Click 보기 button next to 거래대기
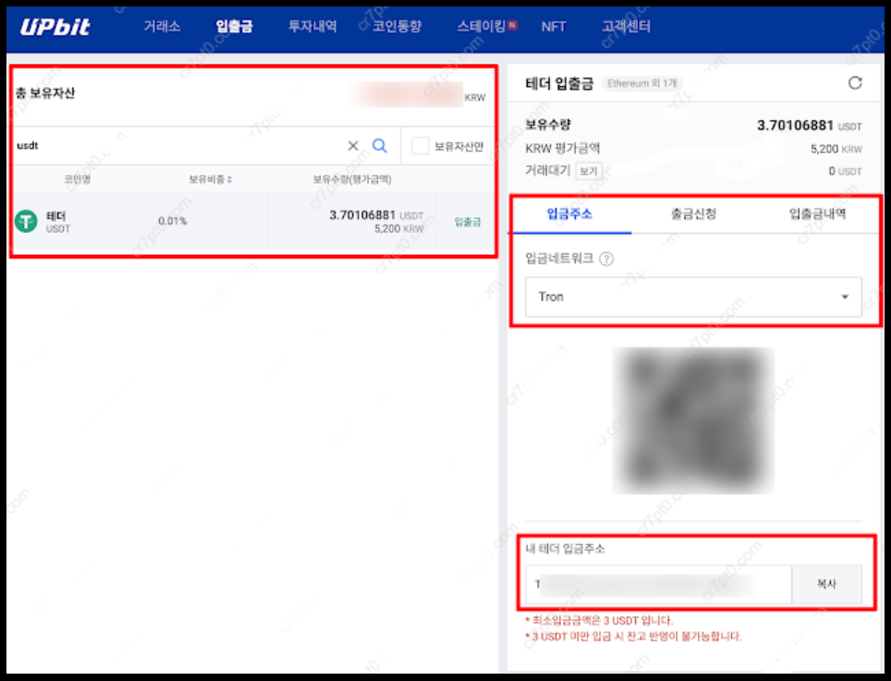Image resolution: width=891 pixels, height=681 pixels. tap(588, 171)
